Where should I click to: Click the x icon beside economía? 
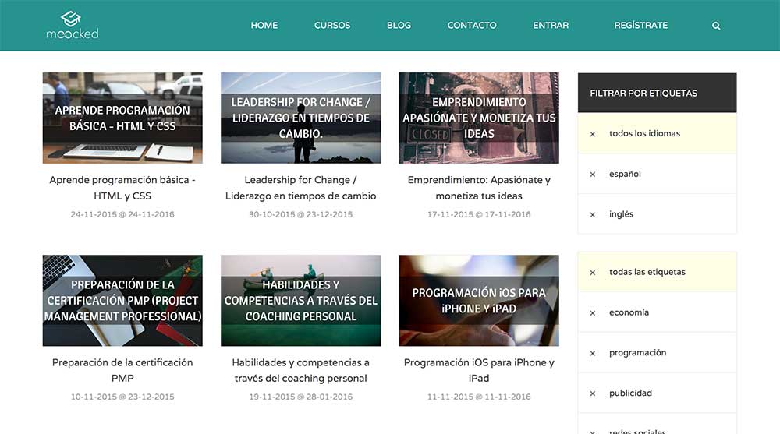(x=593, y=313)
